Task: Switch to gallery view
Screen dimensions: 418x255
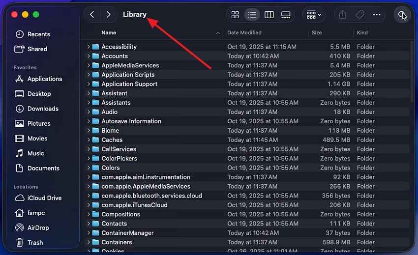Action: pyautogui.click(x=286, y=15)
